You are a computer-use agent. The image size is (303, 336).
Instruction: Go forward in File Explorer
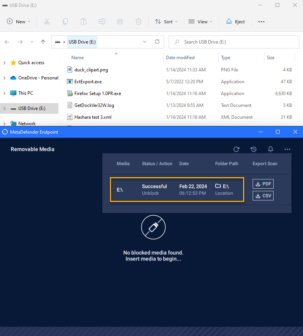(20, 42)
